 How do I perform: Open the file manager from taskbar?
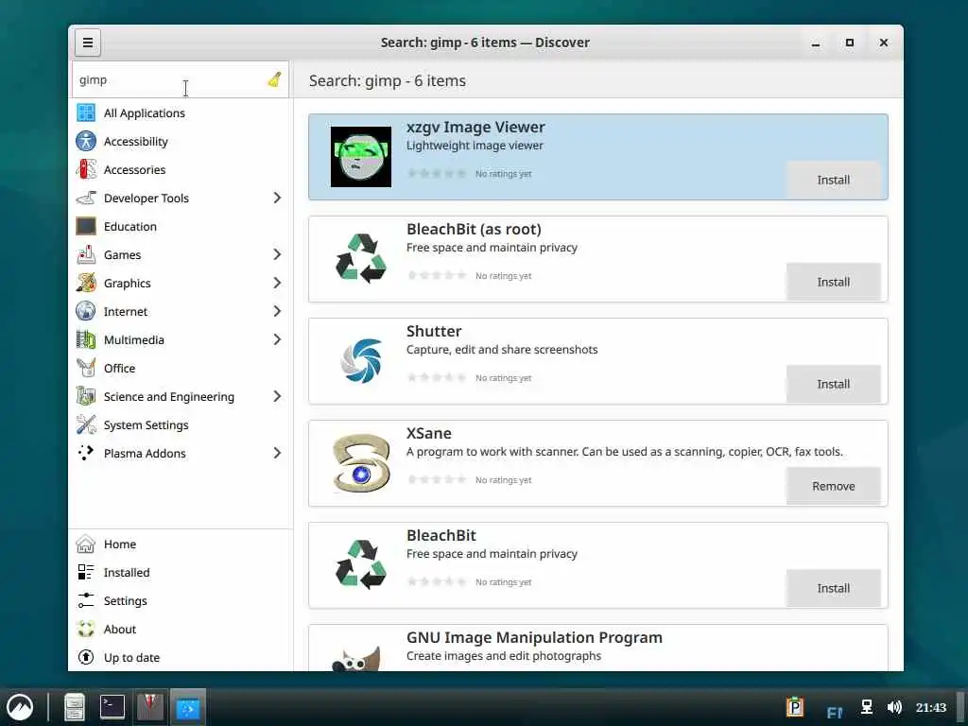click(74, 707)
